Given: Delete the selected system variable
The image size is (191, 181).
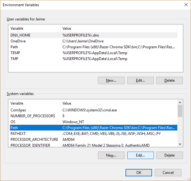Looking at the screenshot, I should (x=169, y=155).
